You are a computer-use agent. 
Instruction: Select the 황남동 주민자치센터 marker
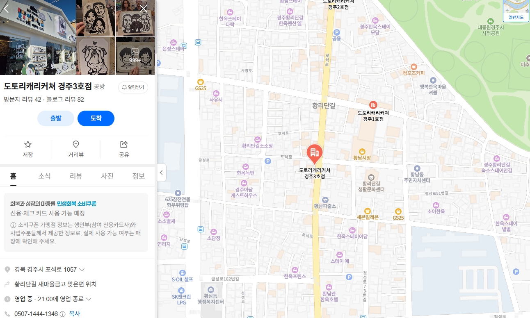(x=417, y=168)
